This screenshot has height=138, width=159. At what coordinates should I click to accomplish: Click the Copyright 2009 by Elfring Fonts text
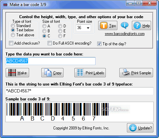[81, 128]
